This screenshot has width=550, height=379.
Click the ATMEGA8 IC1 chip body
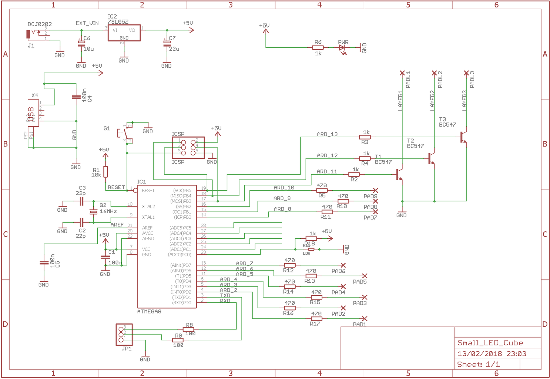pyautogui.click(x=167, y=246)
